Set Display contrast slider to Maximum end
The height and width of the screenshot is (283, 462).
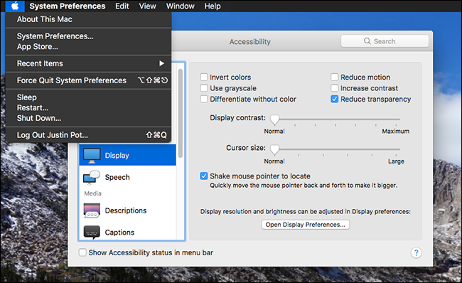click(396, 119)
